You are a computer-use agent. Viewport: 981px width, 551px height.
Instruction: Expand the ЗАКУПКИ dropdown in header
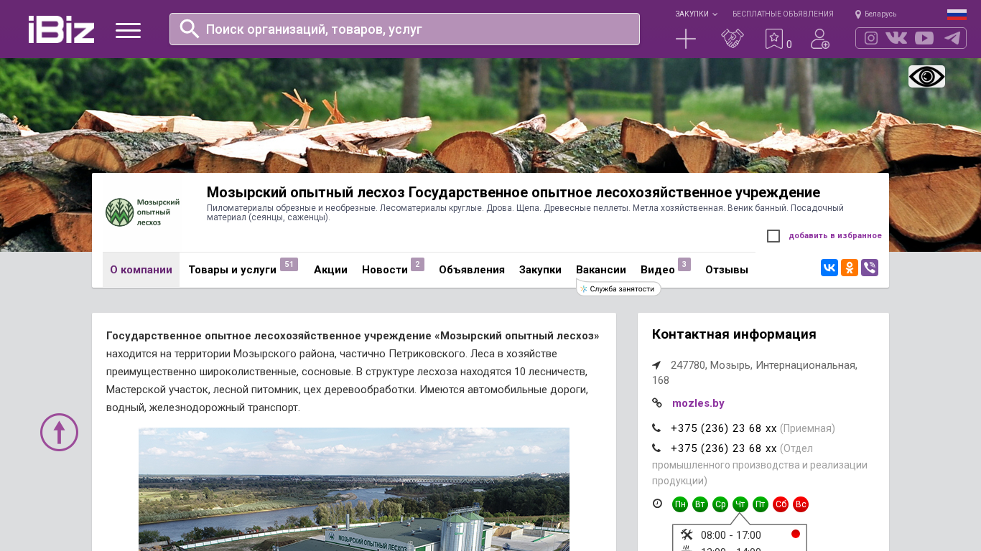[696, 14]
